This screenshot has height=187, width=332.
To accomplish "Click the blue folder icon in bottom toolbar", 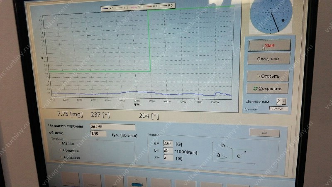I will tap(137, 181).
